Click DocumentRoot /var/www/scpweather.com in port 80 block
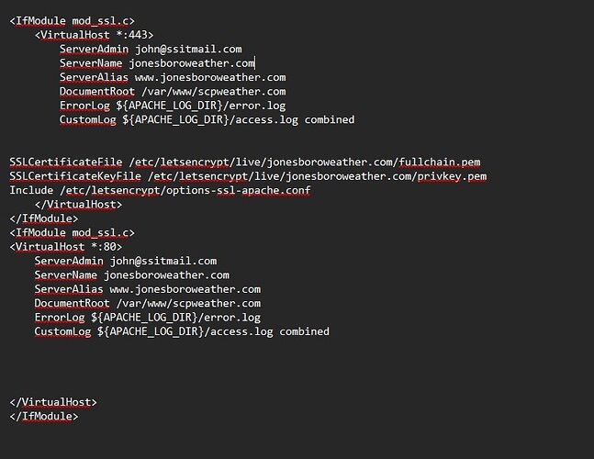Viewport: 594px width, 459px height. (x=148, y=303)
